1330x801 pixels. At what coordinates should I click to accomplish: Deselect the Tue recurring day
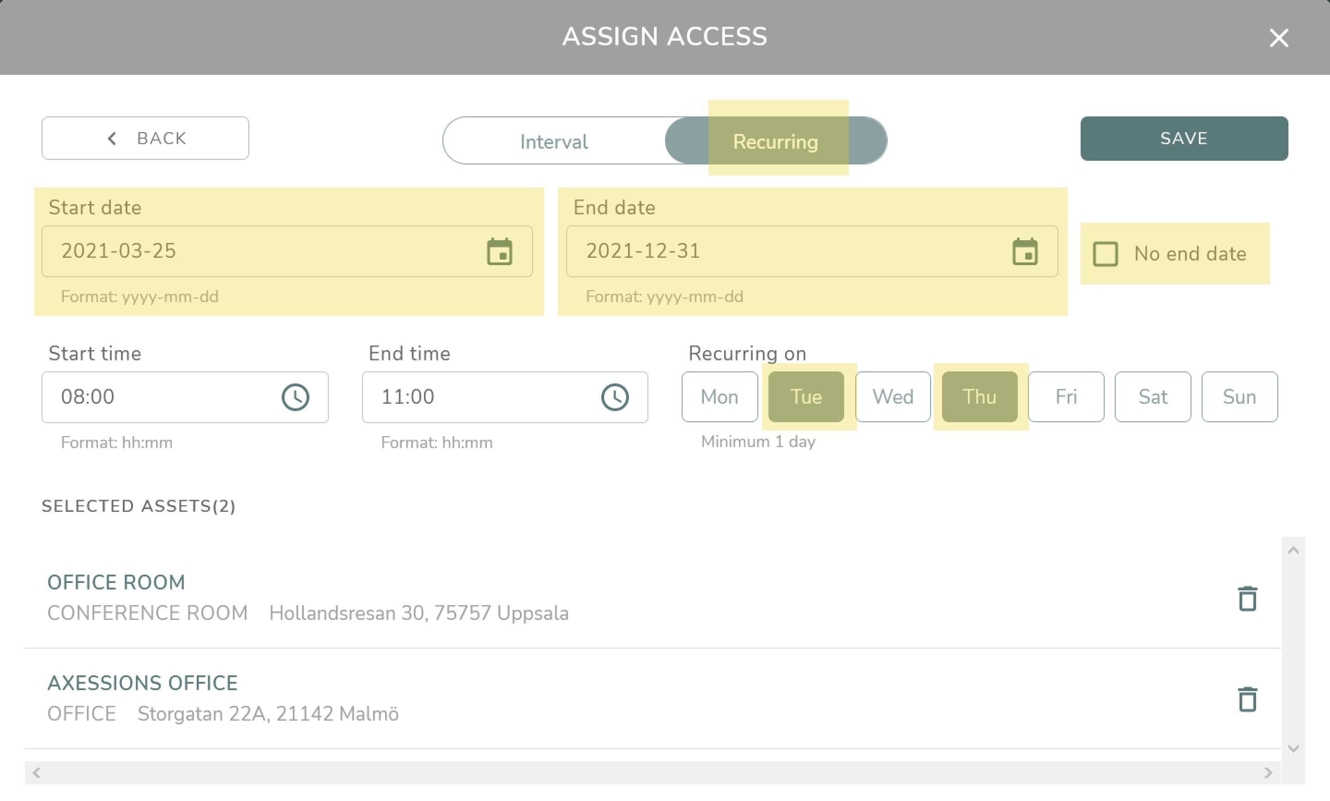coord(806,397)
